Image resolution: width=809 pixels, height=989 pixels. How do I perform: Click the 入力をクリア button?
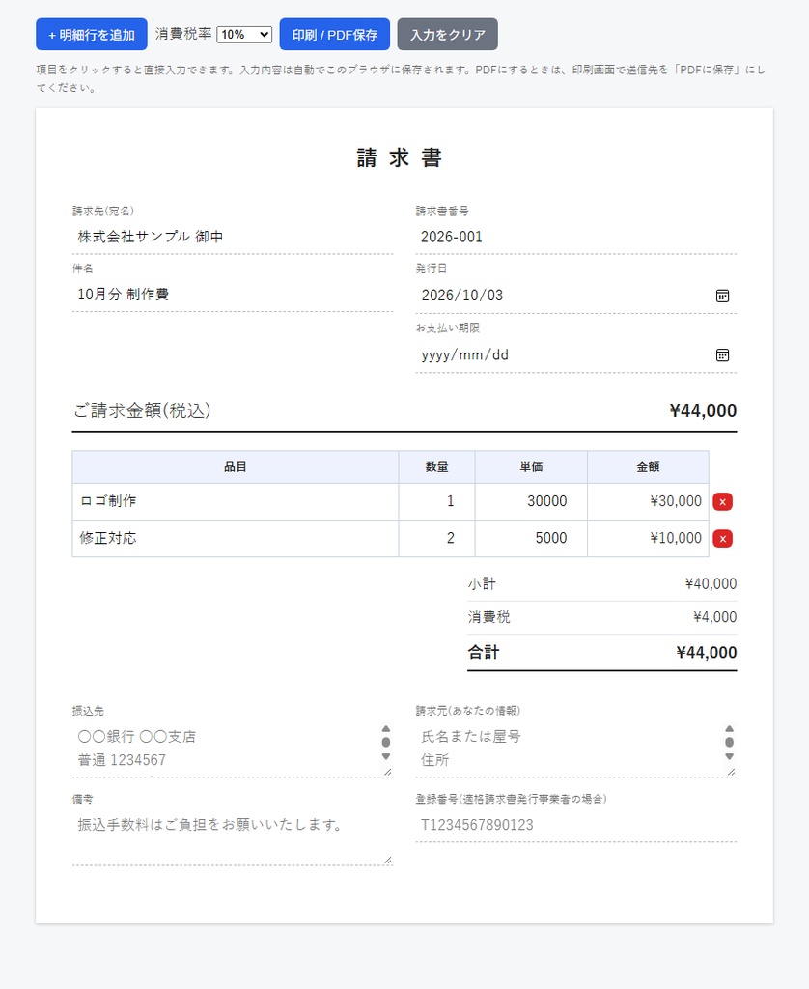pyautogui.click(x=447, y=35)
